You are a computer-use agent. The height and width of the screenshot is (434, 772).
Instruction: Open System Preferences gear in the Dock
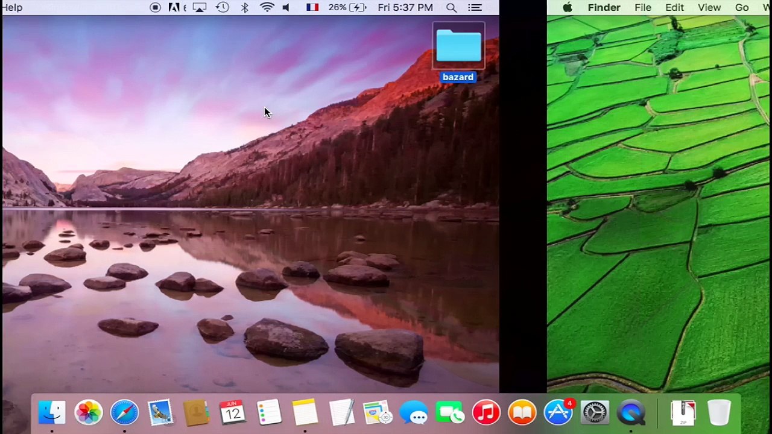tap(595, 413)
